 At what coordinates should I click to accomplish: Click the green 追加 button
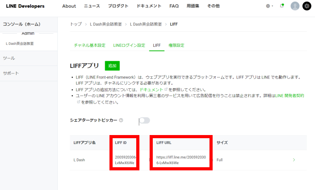(x=112, y=66)
